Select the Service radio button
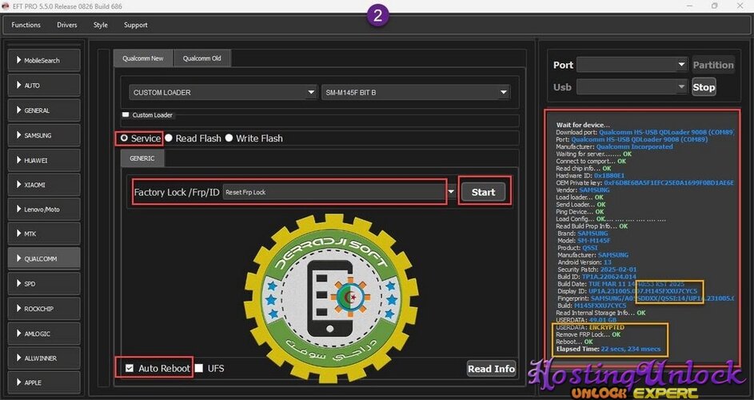The height and width of the screenshot is (400, 754). (125, 138)
